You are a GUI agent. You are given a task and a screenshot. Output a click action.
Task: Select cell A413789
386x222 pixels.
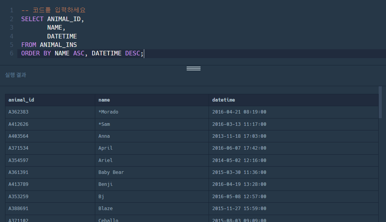pos(50,184)
